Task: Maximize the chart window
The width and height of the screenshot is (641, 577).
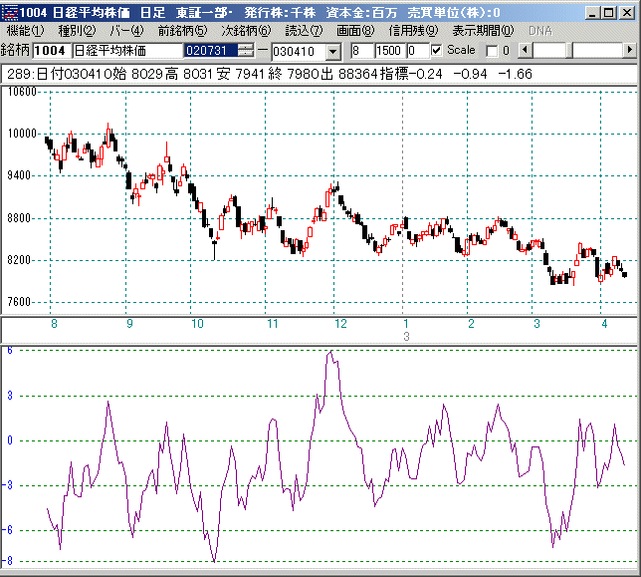Action: click(x=609, y=11)
